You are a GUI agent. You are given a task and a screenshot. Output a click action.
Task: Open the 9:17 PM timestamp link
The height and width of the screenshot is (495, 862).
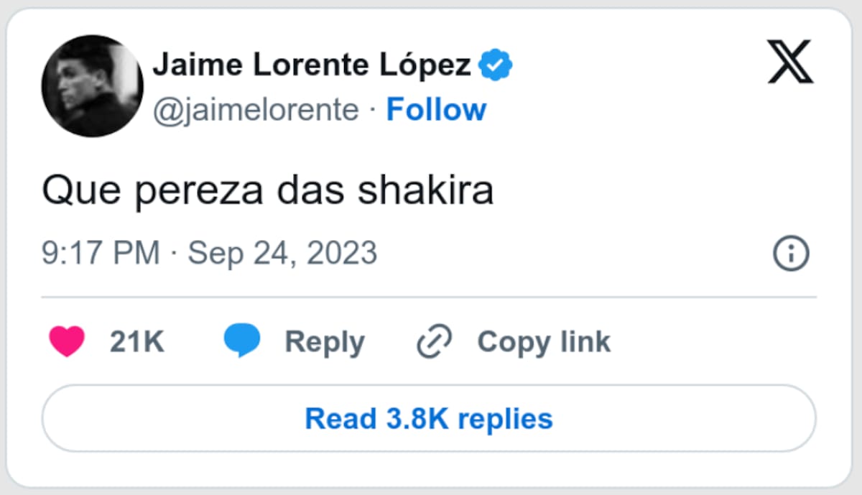101,254
